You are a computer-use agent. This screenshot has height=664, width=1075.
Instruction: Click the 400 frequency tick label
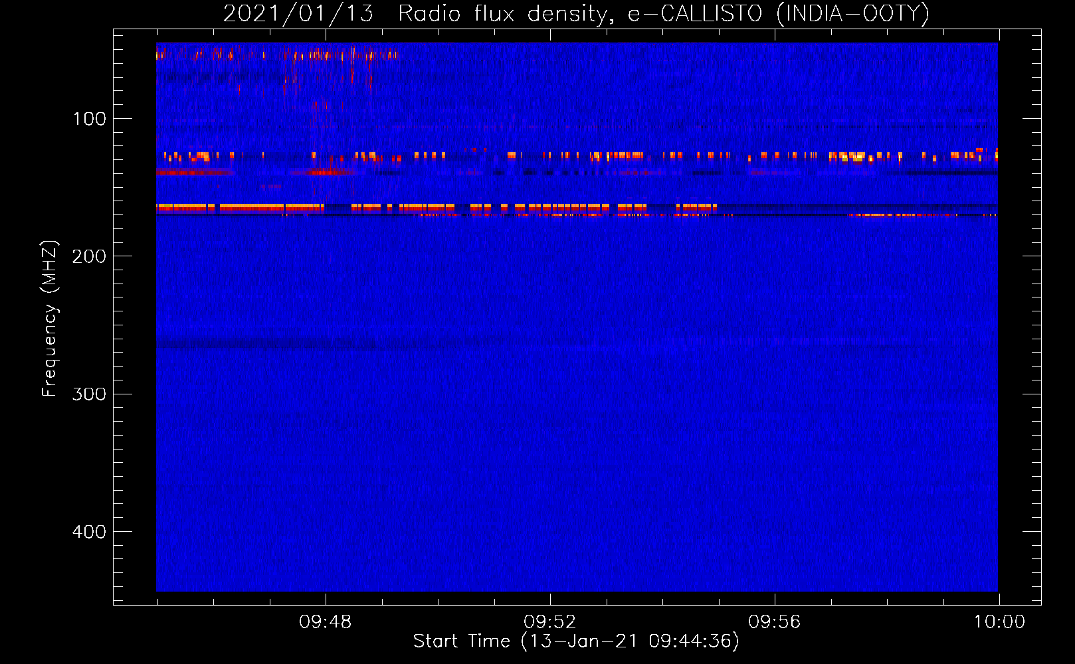click(90, 532)
